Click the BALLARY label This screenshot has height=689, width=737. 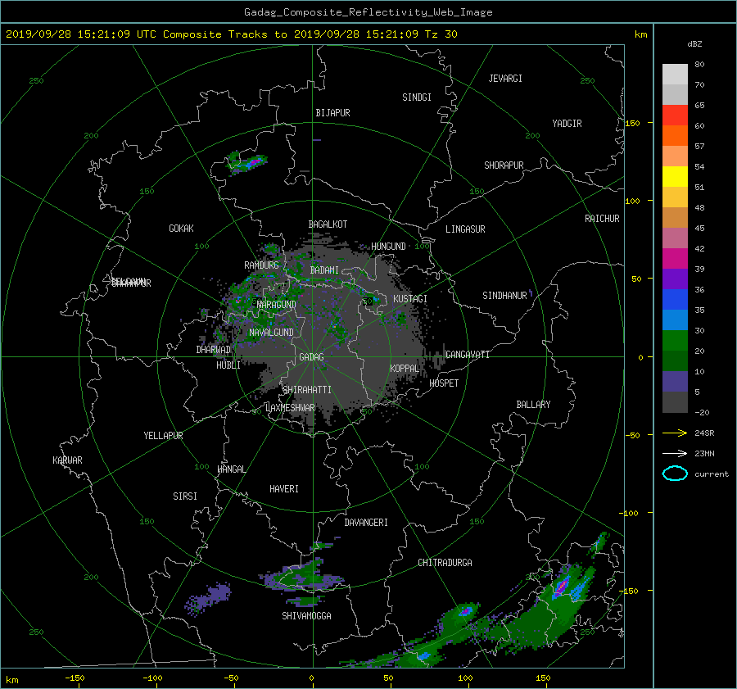pos(533,405)
